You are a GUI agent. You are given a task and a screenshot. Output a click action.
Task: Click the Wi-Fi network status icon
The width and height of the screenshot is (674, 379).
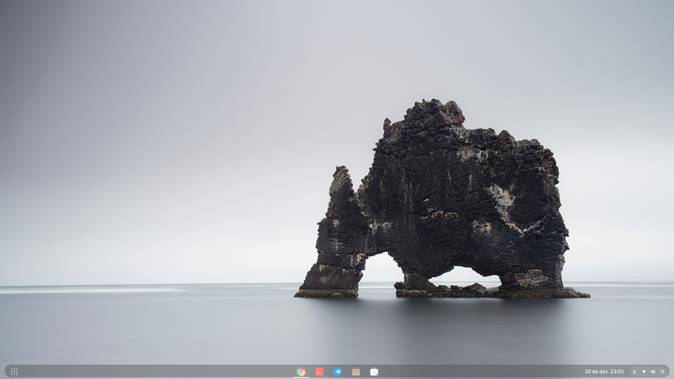(x=644, y=371)
